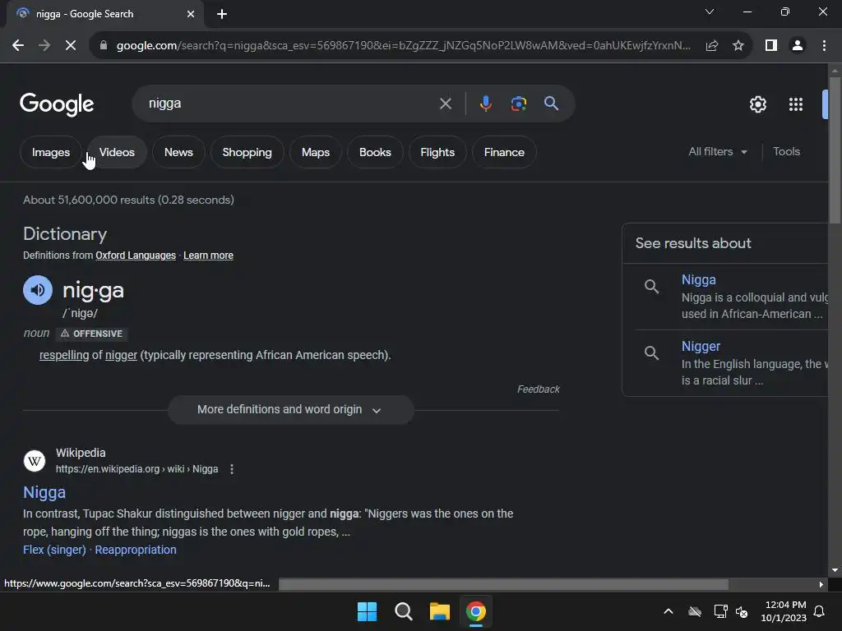Image resolution: width=842 pixels, height=631 pixels.
Task: Click the Google logo
Action: click(x=57, y=104)
